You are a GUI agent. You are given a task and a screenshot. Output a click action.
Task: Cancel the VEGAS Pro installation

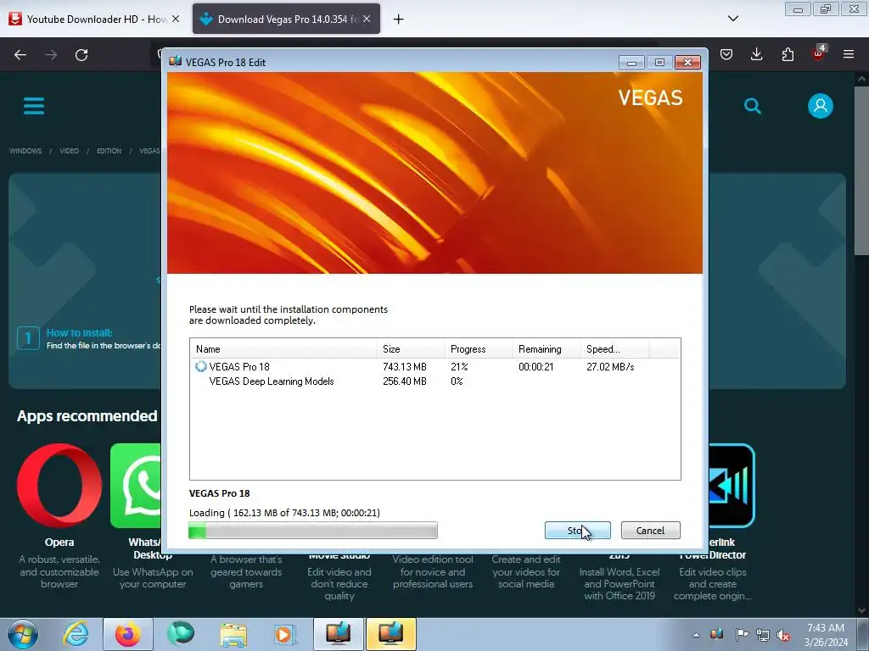click(x=650, y=531)
